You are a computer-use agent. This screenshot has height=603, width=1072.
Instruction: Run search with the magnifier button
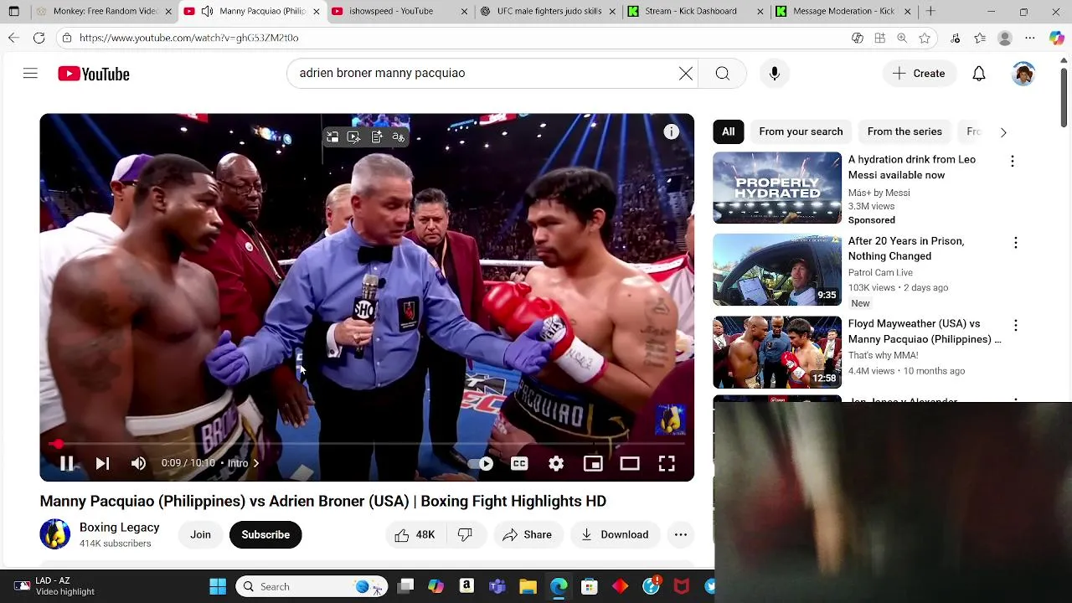pos(723,74)
